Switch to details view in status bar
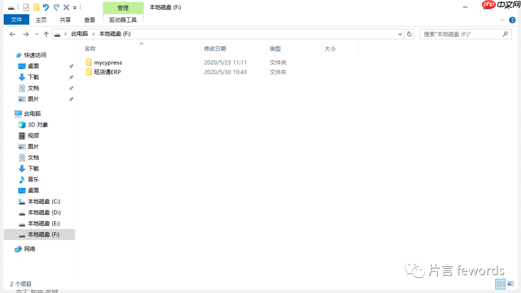 click(x=500, y=284)
